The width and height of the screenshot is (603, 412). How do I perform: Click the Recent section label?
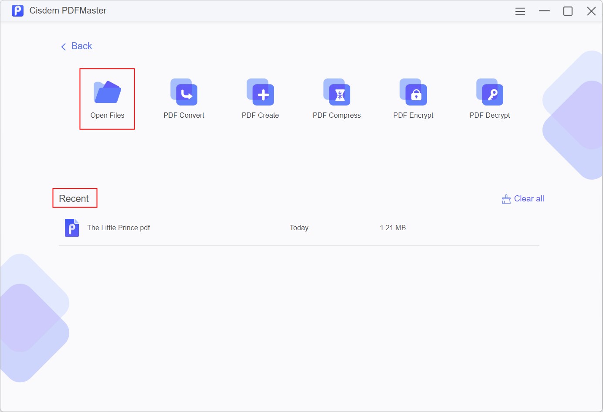(x=75, y=198)
